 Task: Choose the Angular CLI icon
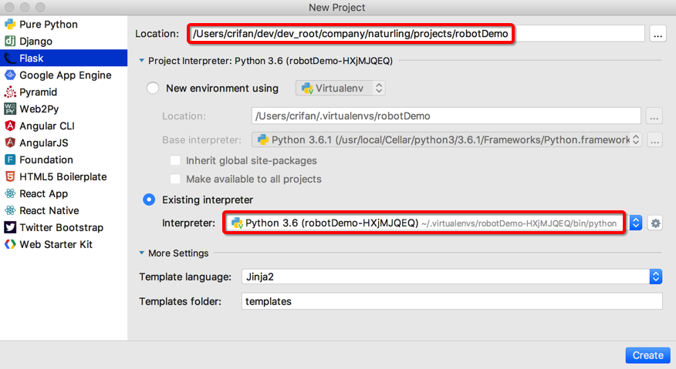(11, 126)
